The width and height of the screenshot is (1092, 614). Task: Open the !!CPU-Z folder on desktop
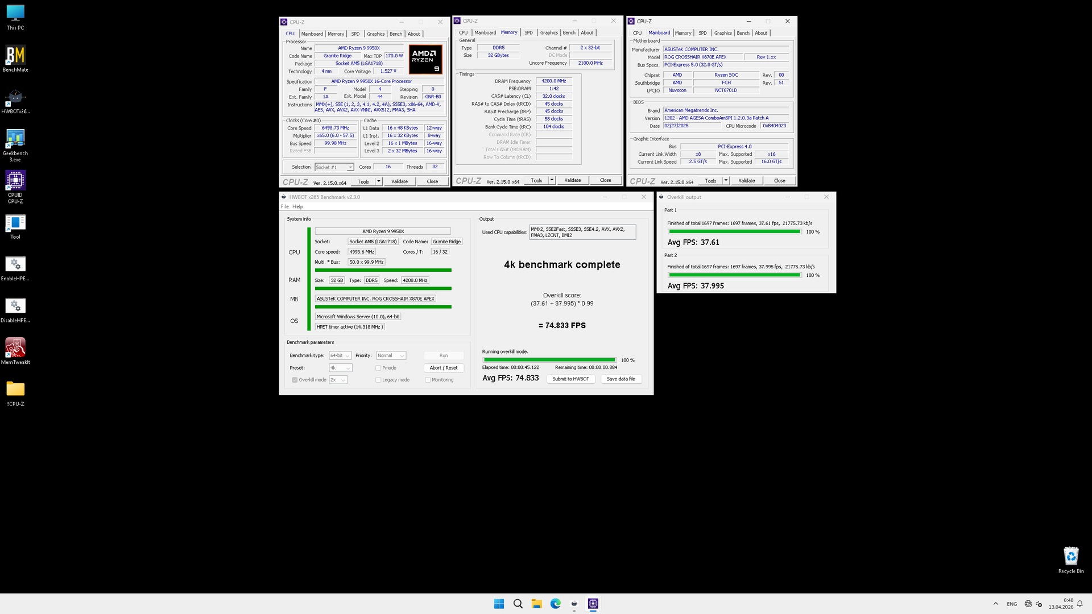tap(15, 393)
